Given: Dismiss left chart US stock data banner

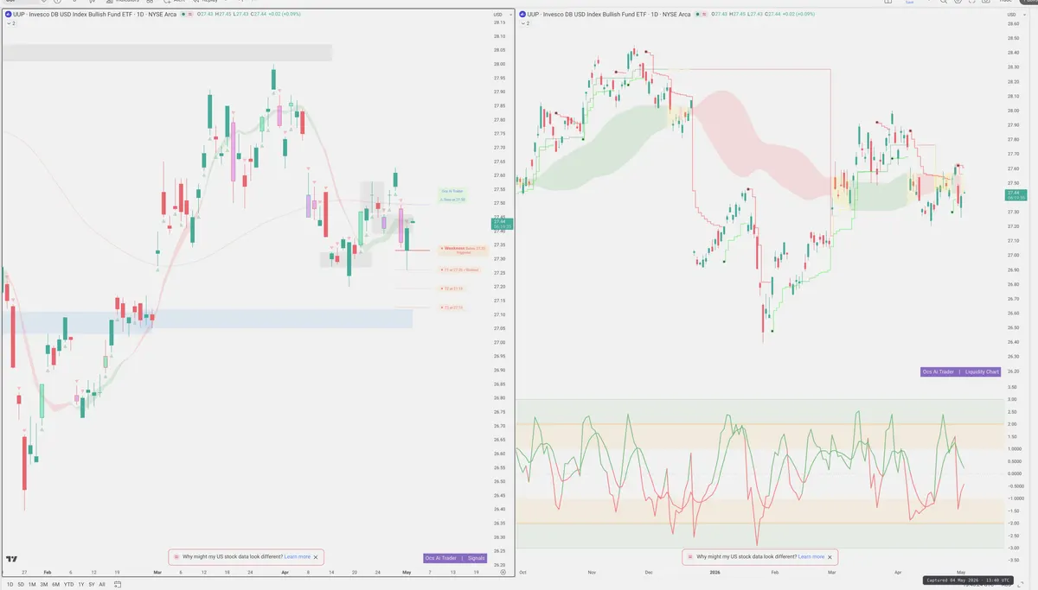Looking at the screenshot, I should (316, 557).
